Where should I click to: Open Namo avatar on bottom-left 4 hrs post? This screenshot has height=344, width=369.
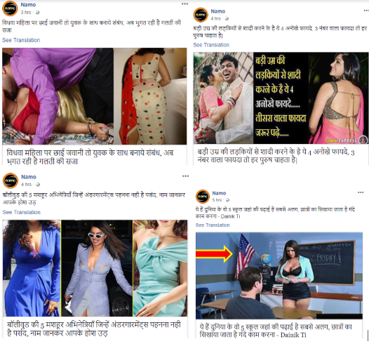click(11, 180)
